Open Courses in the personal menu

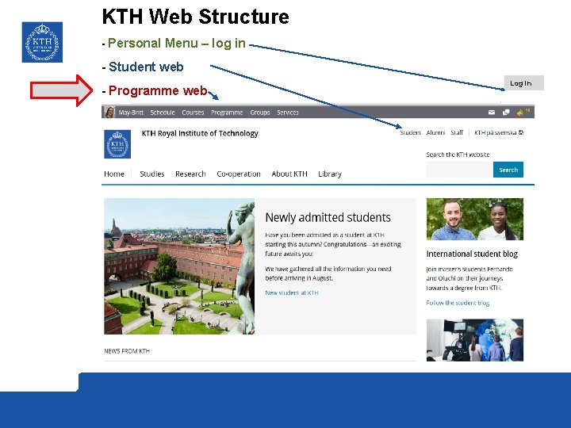[193, 113]
